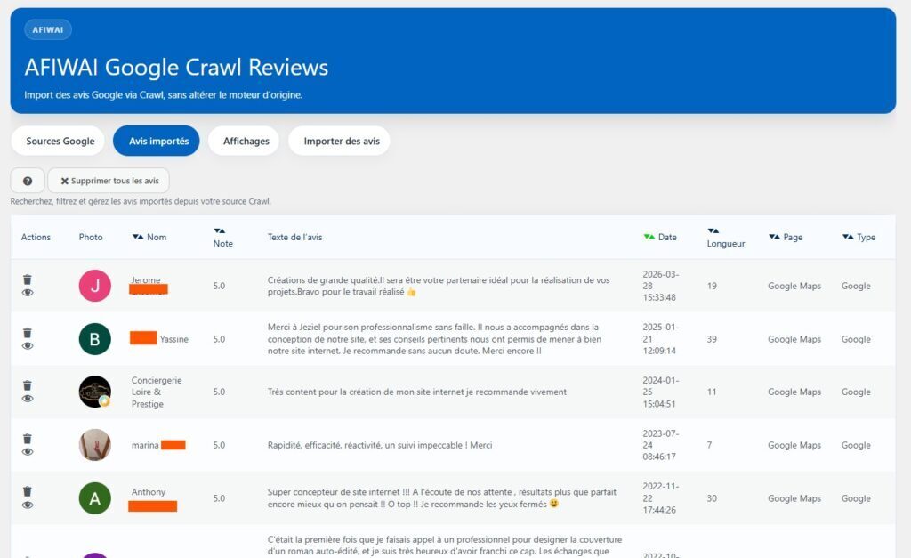911x558 pixels.
Task: Click date 2024-01-25 15:04:51
Action: click(661, 392)
